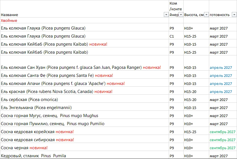Select Кедровый стланик Pinus Pumila cell
237x159 pixels.
click(84, 155)
